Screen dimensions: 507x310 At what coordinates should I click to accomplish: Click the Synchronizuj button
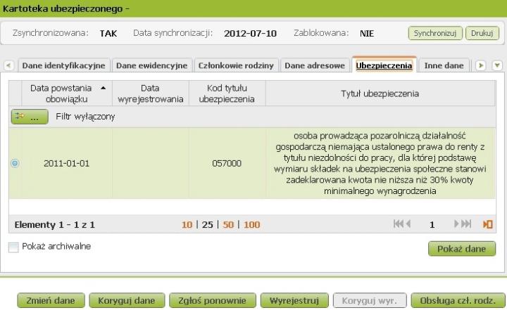coord(434,33)
